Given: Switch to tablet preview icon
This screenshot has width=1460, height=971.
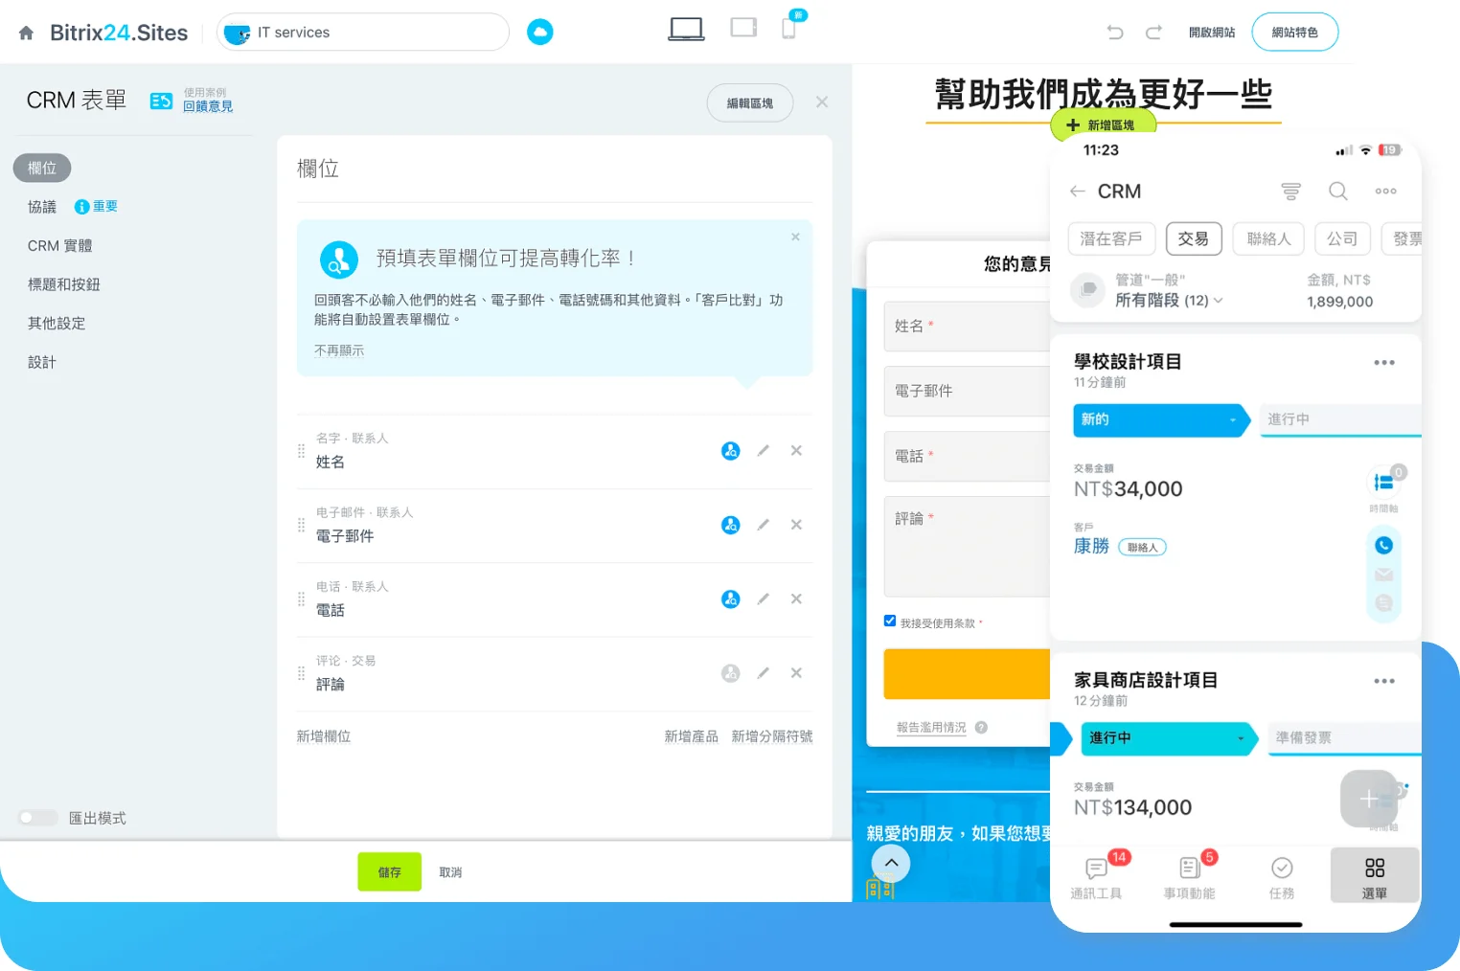Looking at the screenshot, I should pyautogui.click(x=743, y=28).
